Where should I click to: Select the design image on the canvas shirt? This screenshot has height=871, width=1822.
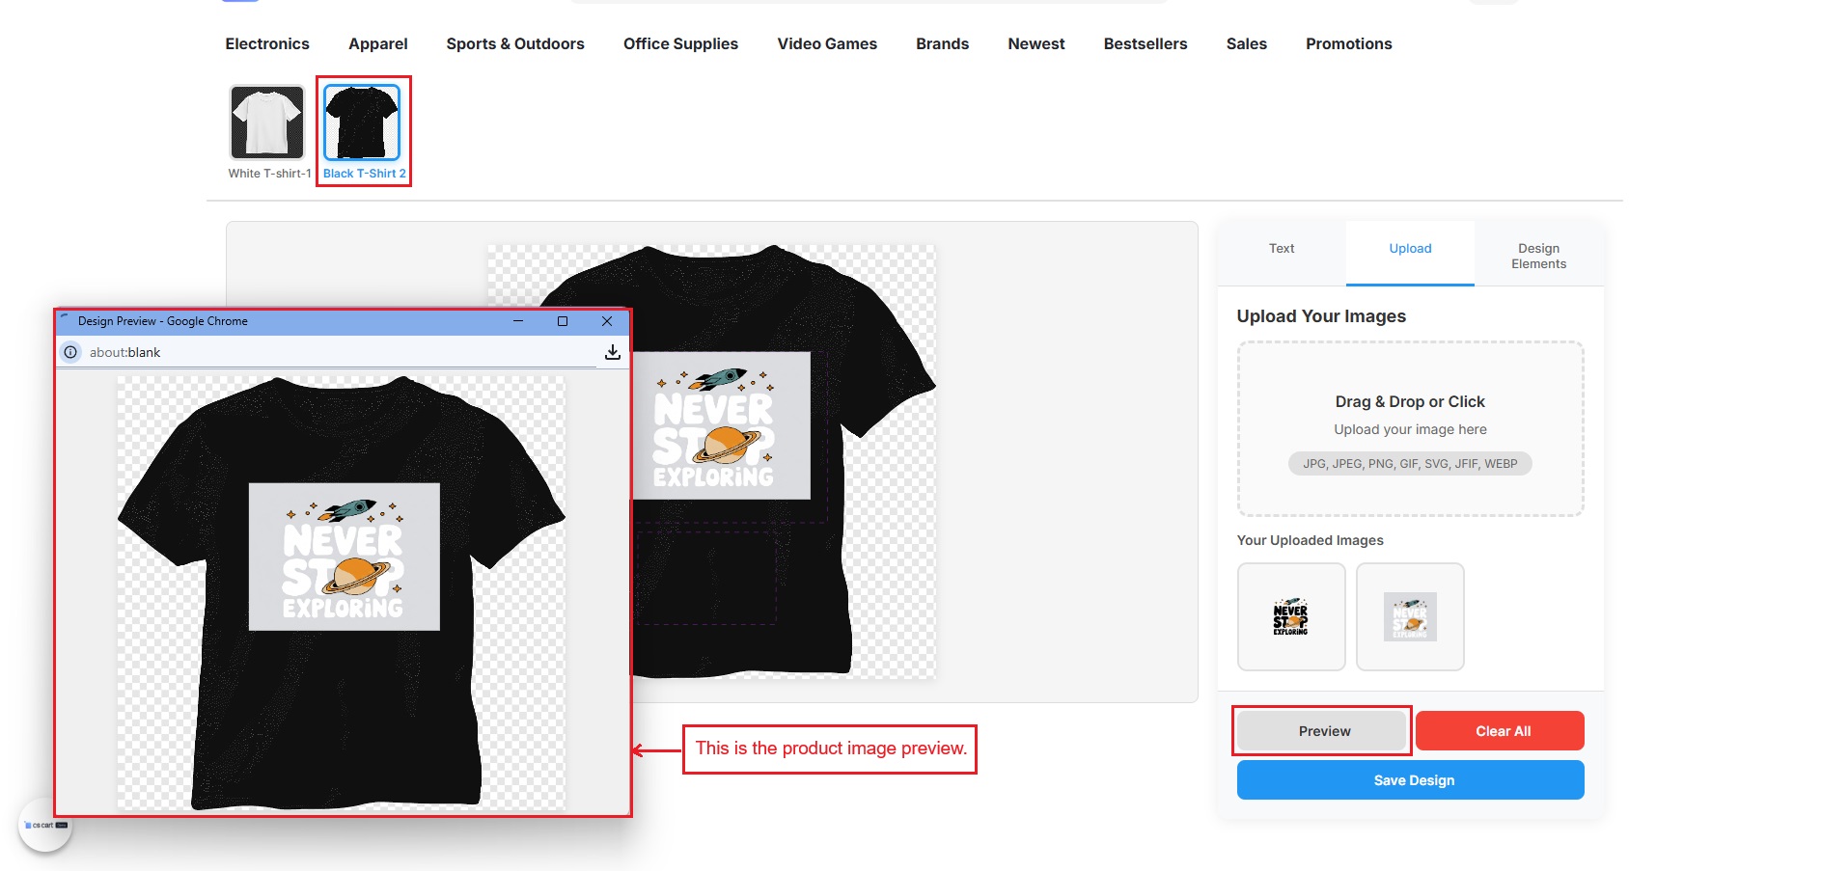(x=722, y=426)
